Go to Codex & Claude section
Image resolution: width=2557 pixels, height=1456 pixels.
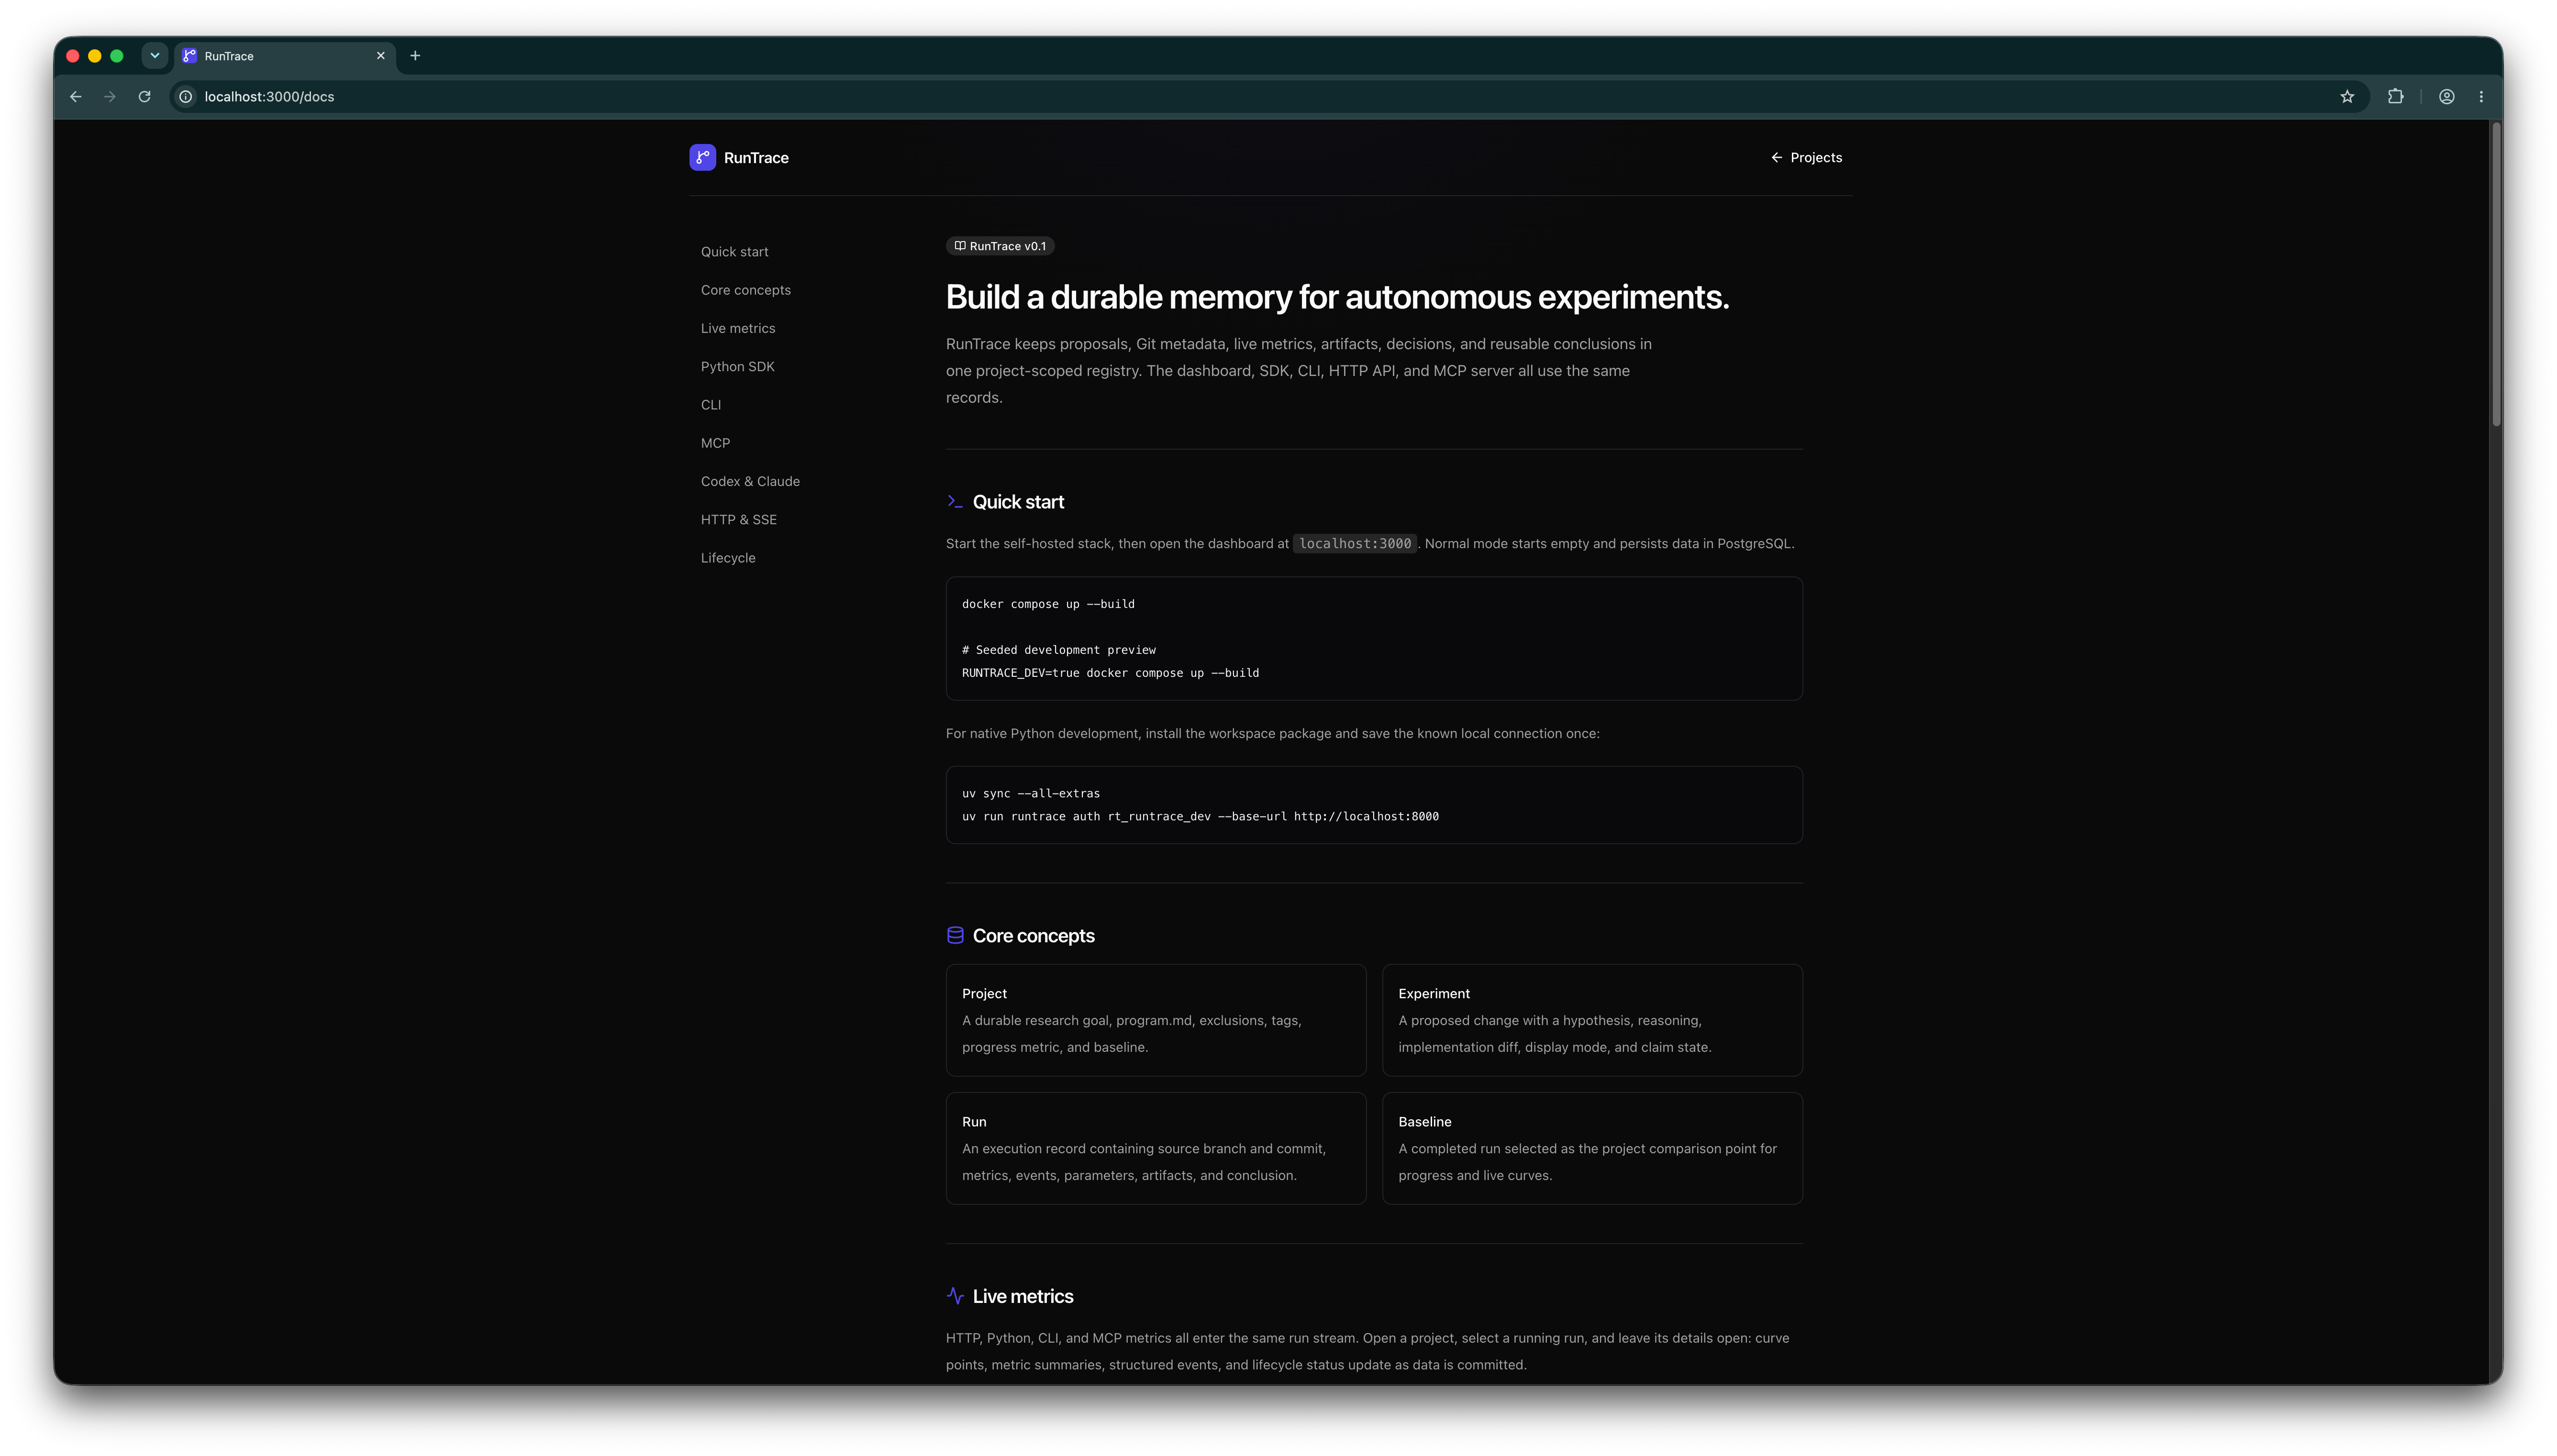pyautogui.click(x=750, y=481)
